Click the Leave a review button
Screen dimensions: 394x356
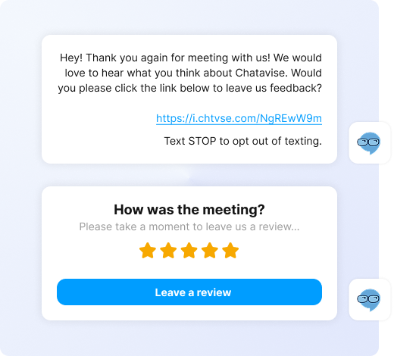pyautogui.click(x=189, y=292)
